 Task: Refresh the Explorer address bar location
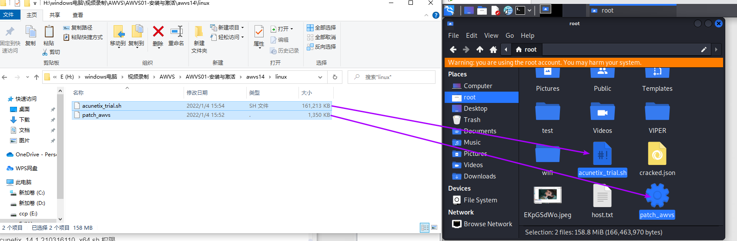[335, 77]
